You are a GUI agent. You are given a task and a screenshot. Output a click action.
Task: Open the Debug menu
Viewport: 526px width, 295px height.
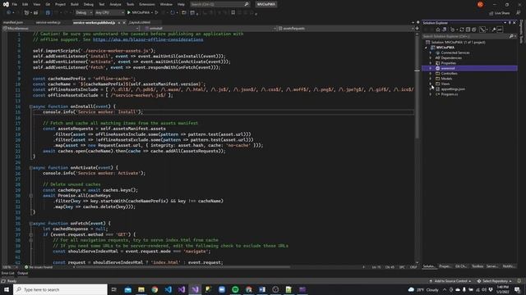89,4
